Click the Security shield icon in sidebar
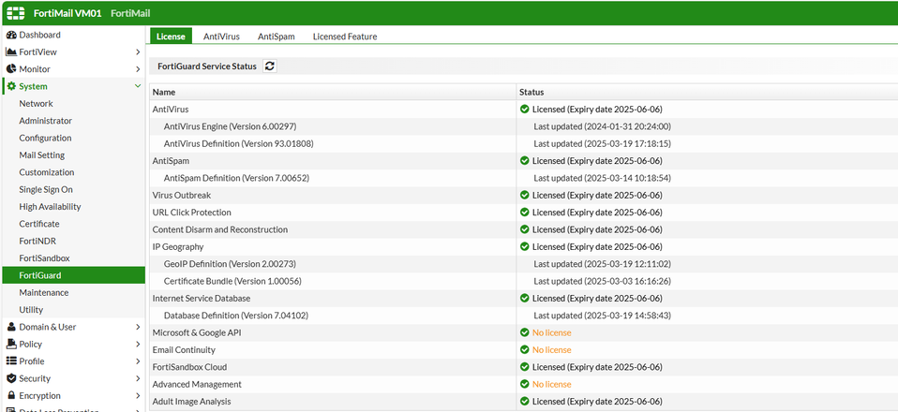The height and width of the screenshot is (412, 898). tap(11, 378)
